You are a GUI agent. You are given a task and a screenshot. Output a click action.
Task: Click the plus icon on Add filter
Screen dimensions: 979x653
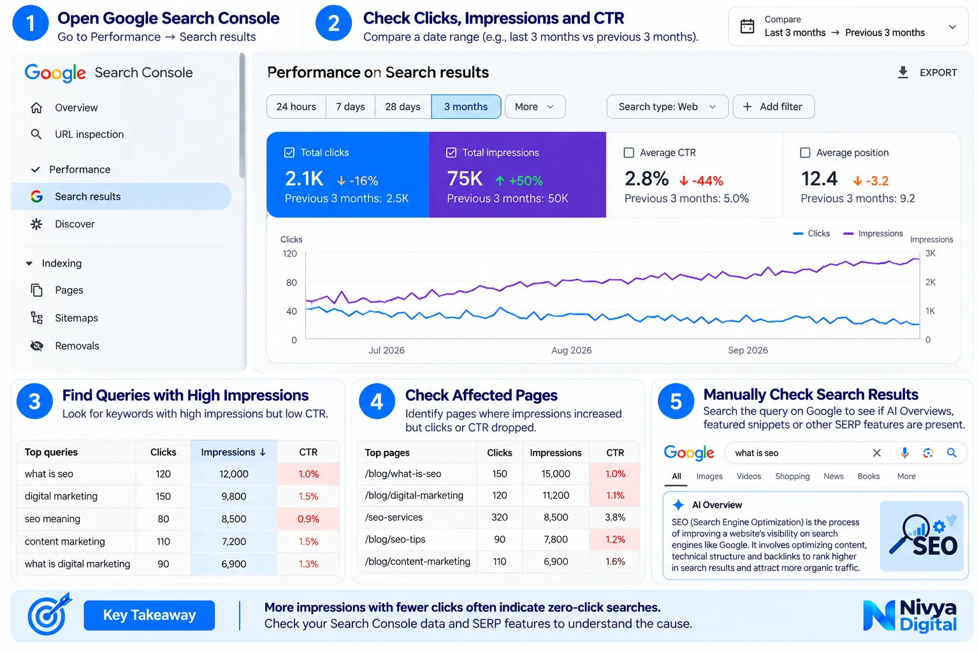pyautogui.click(x=747, y=106)
